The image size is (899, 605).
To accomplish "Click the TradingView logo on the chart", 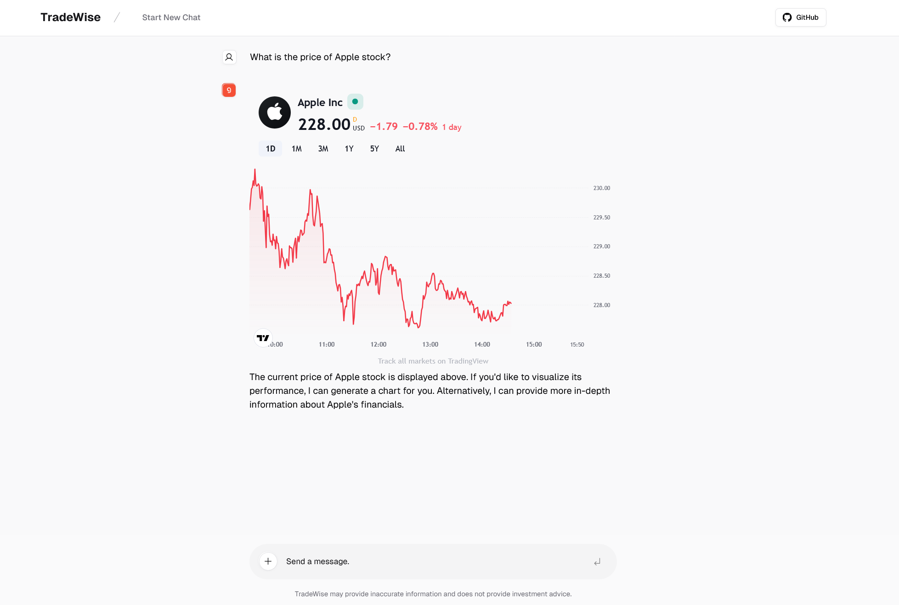I will (263, 337).
